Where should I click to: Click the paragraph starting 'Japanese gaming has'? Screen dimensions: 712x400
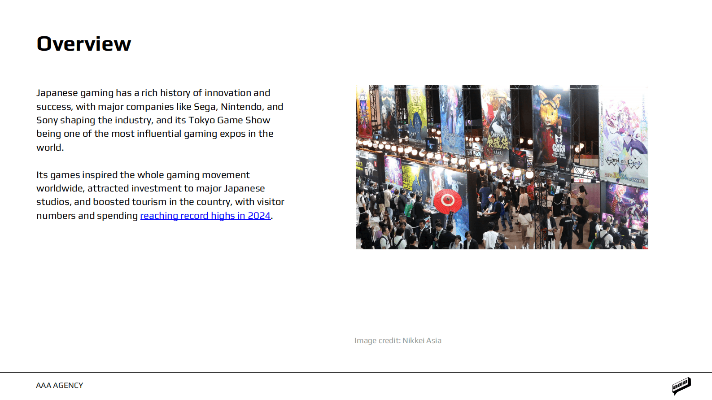pos(159,120)
